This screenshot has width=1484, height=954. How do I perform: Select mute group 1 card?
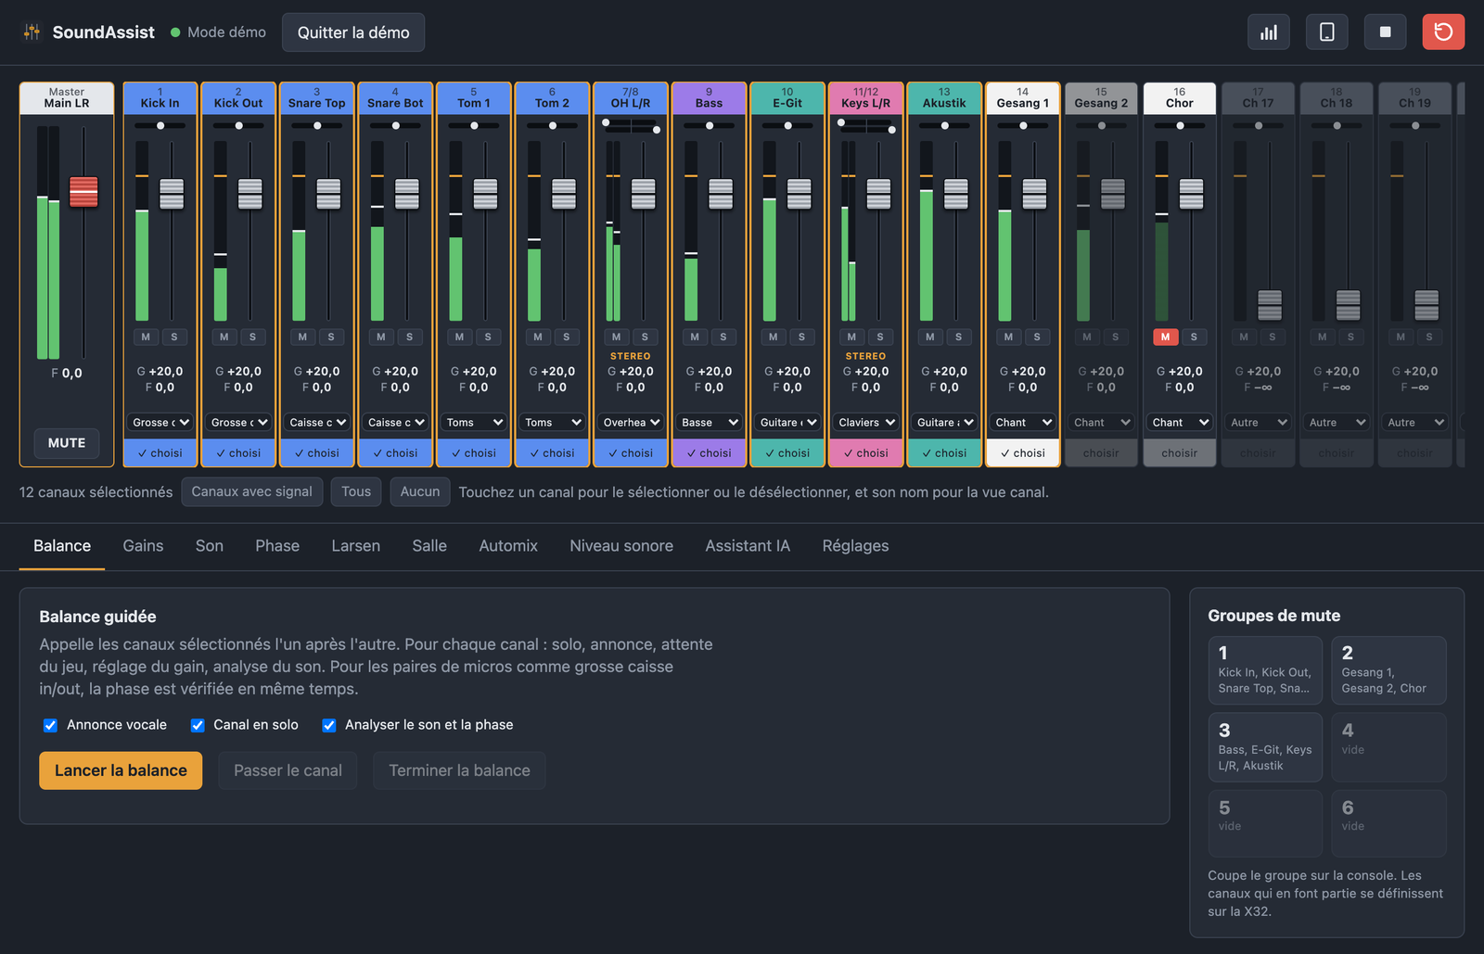[1265, 670]
